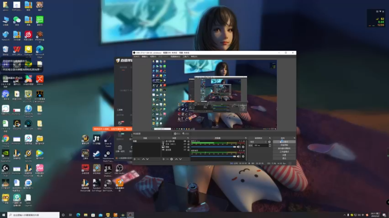Viewport: 389px width, 218px height.
Task: Toggle visibility of text (GDI+) source
Action: [x=185, y=144]
